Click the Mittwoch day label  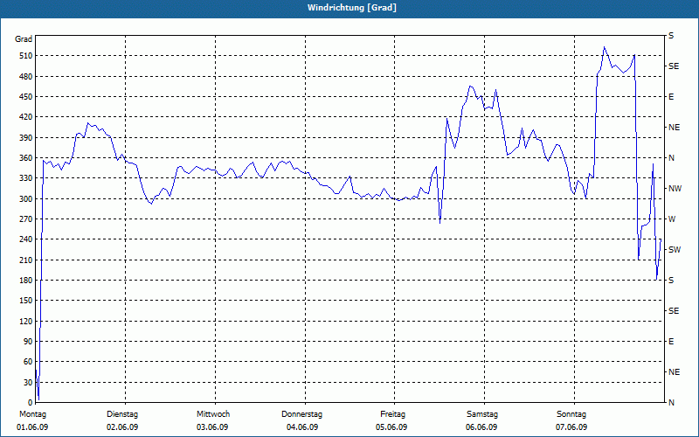point(213,414)
